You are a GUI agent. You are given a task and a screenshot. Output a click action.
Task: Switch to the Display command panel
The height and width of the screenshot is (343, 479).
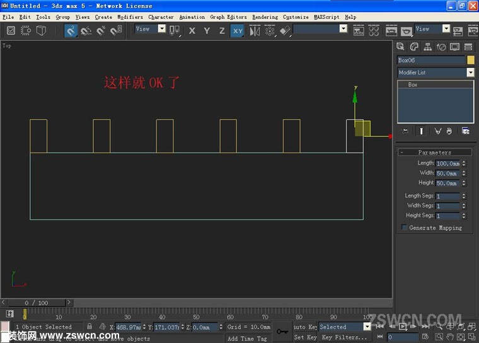[x=454, y=47]
